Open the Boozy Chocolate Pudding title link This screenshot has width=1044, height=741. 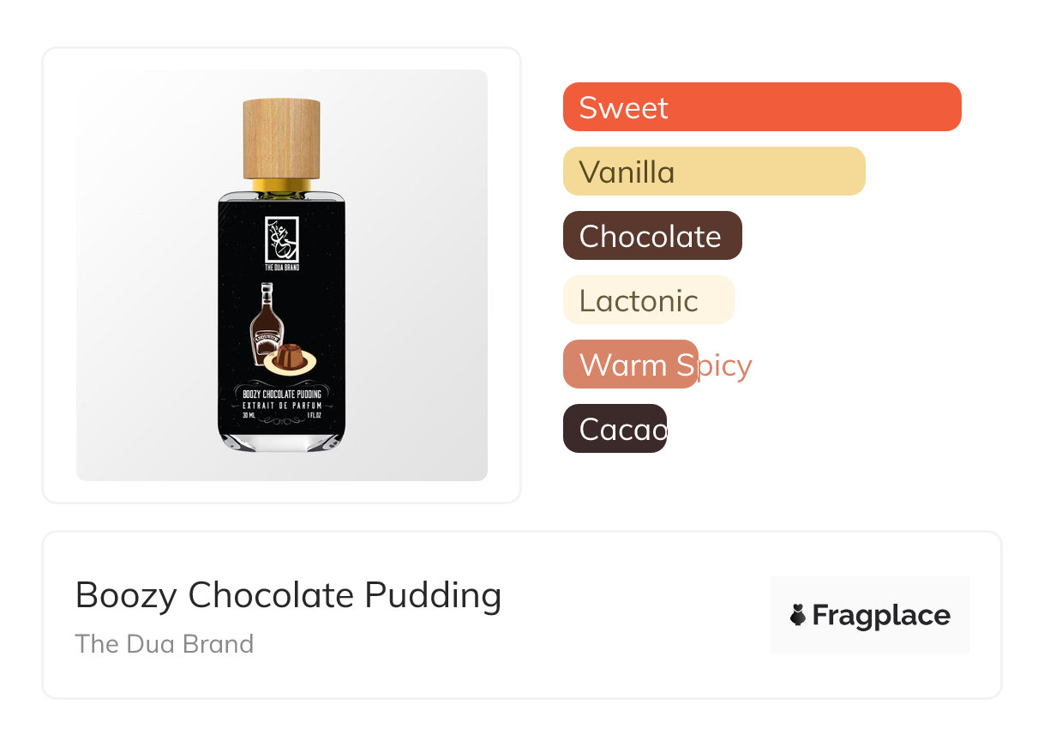[x=288, y=595]
